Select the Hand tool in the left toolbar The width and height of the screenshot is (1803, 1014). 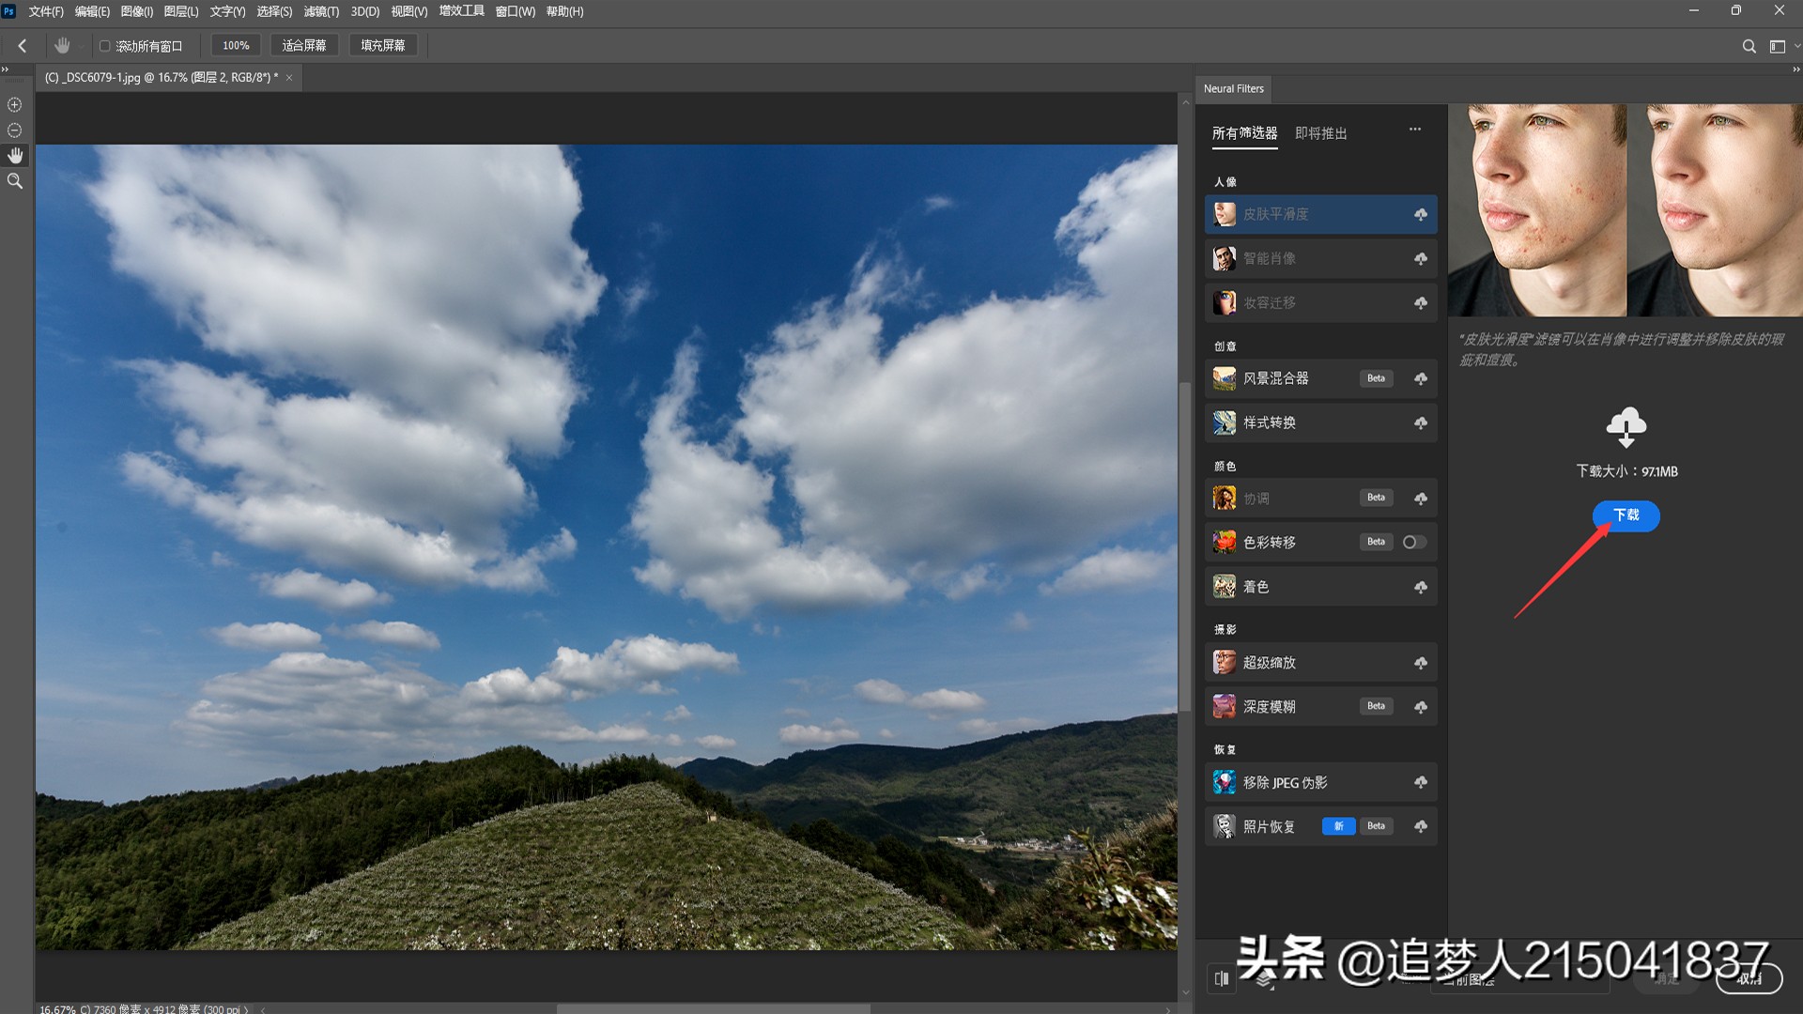14,155
